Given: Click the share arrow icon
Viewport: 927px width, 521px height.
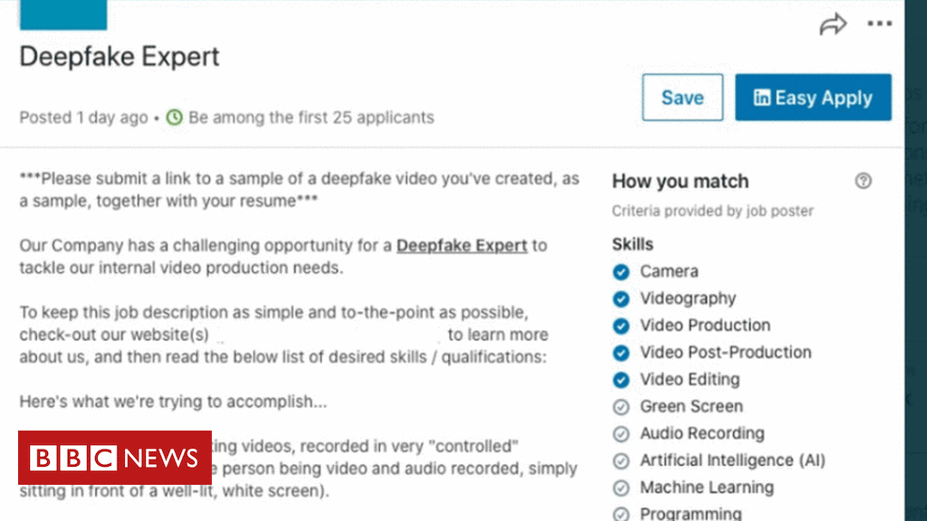Looking at the screenshot, I should pos(833,24).
